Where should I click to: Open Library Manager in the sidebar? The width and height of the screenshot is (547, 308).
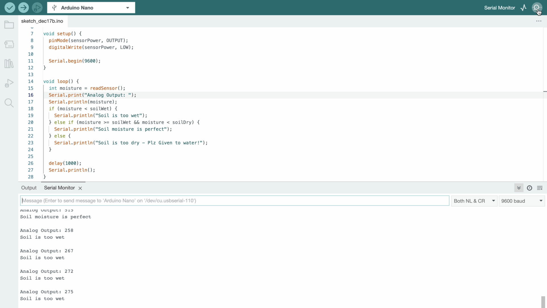[9, 64]
